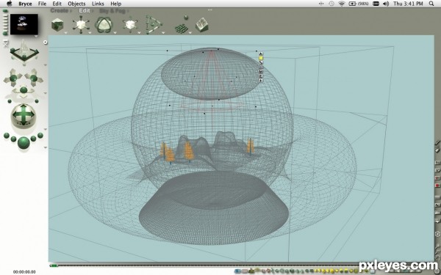The height and width of the screenshot is (275, 441).
Task: Open Materials Lab via object's M icon
Action: tap(261, 72)
